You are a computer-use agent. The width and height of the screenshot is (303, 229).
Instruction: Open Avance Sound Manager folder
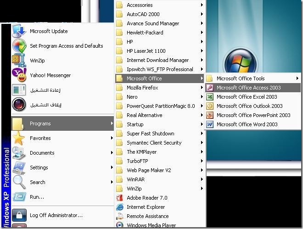pyautogui.click(x=160, y=23)
